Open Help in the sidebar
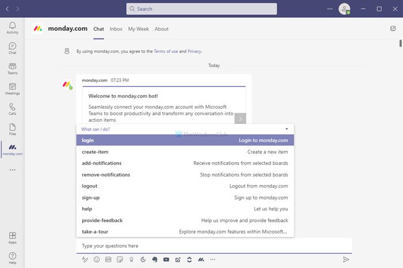 12,258
